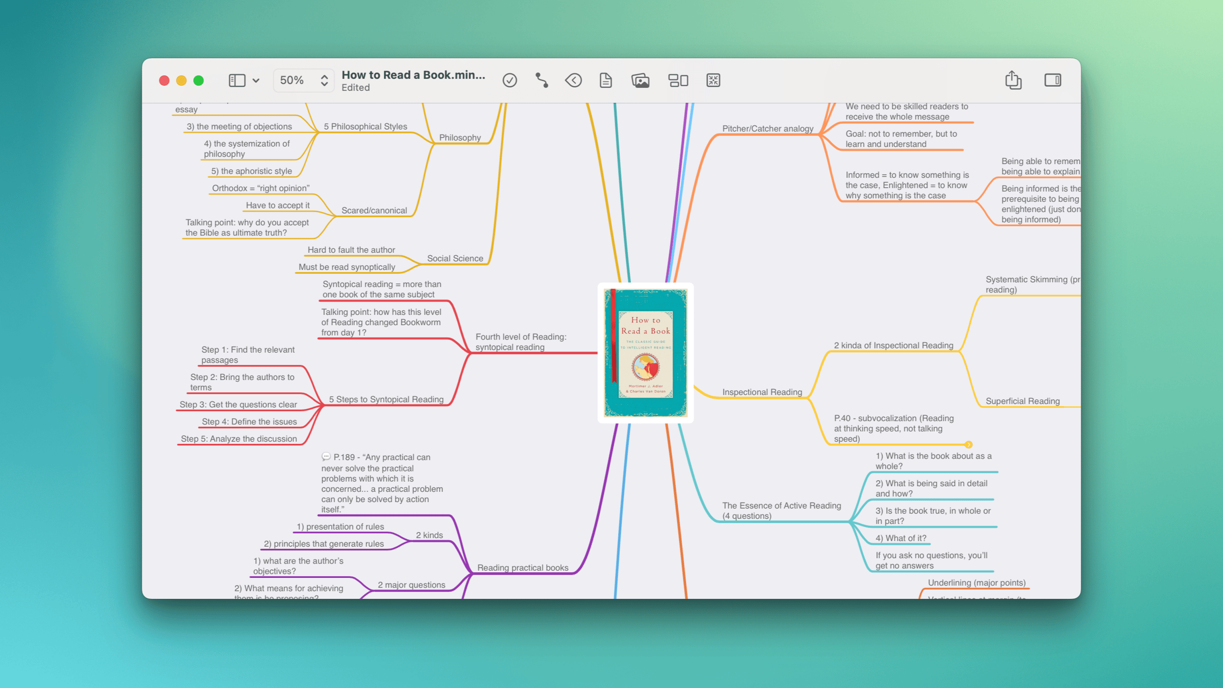1223x688 pixels.
Task: Select the Social Science node
Action: pos(455,258)
